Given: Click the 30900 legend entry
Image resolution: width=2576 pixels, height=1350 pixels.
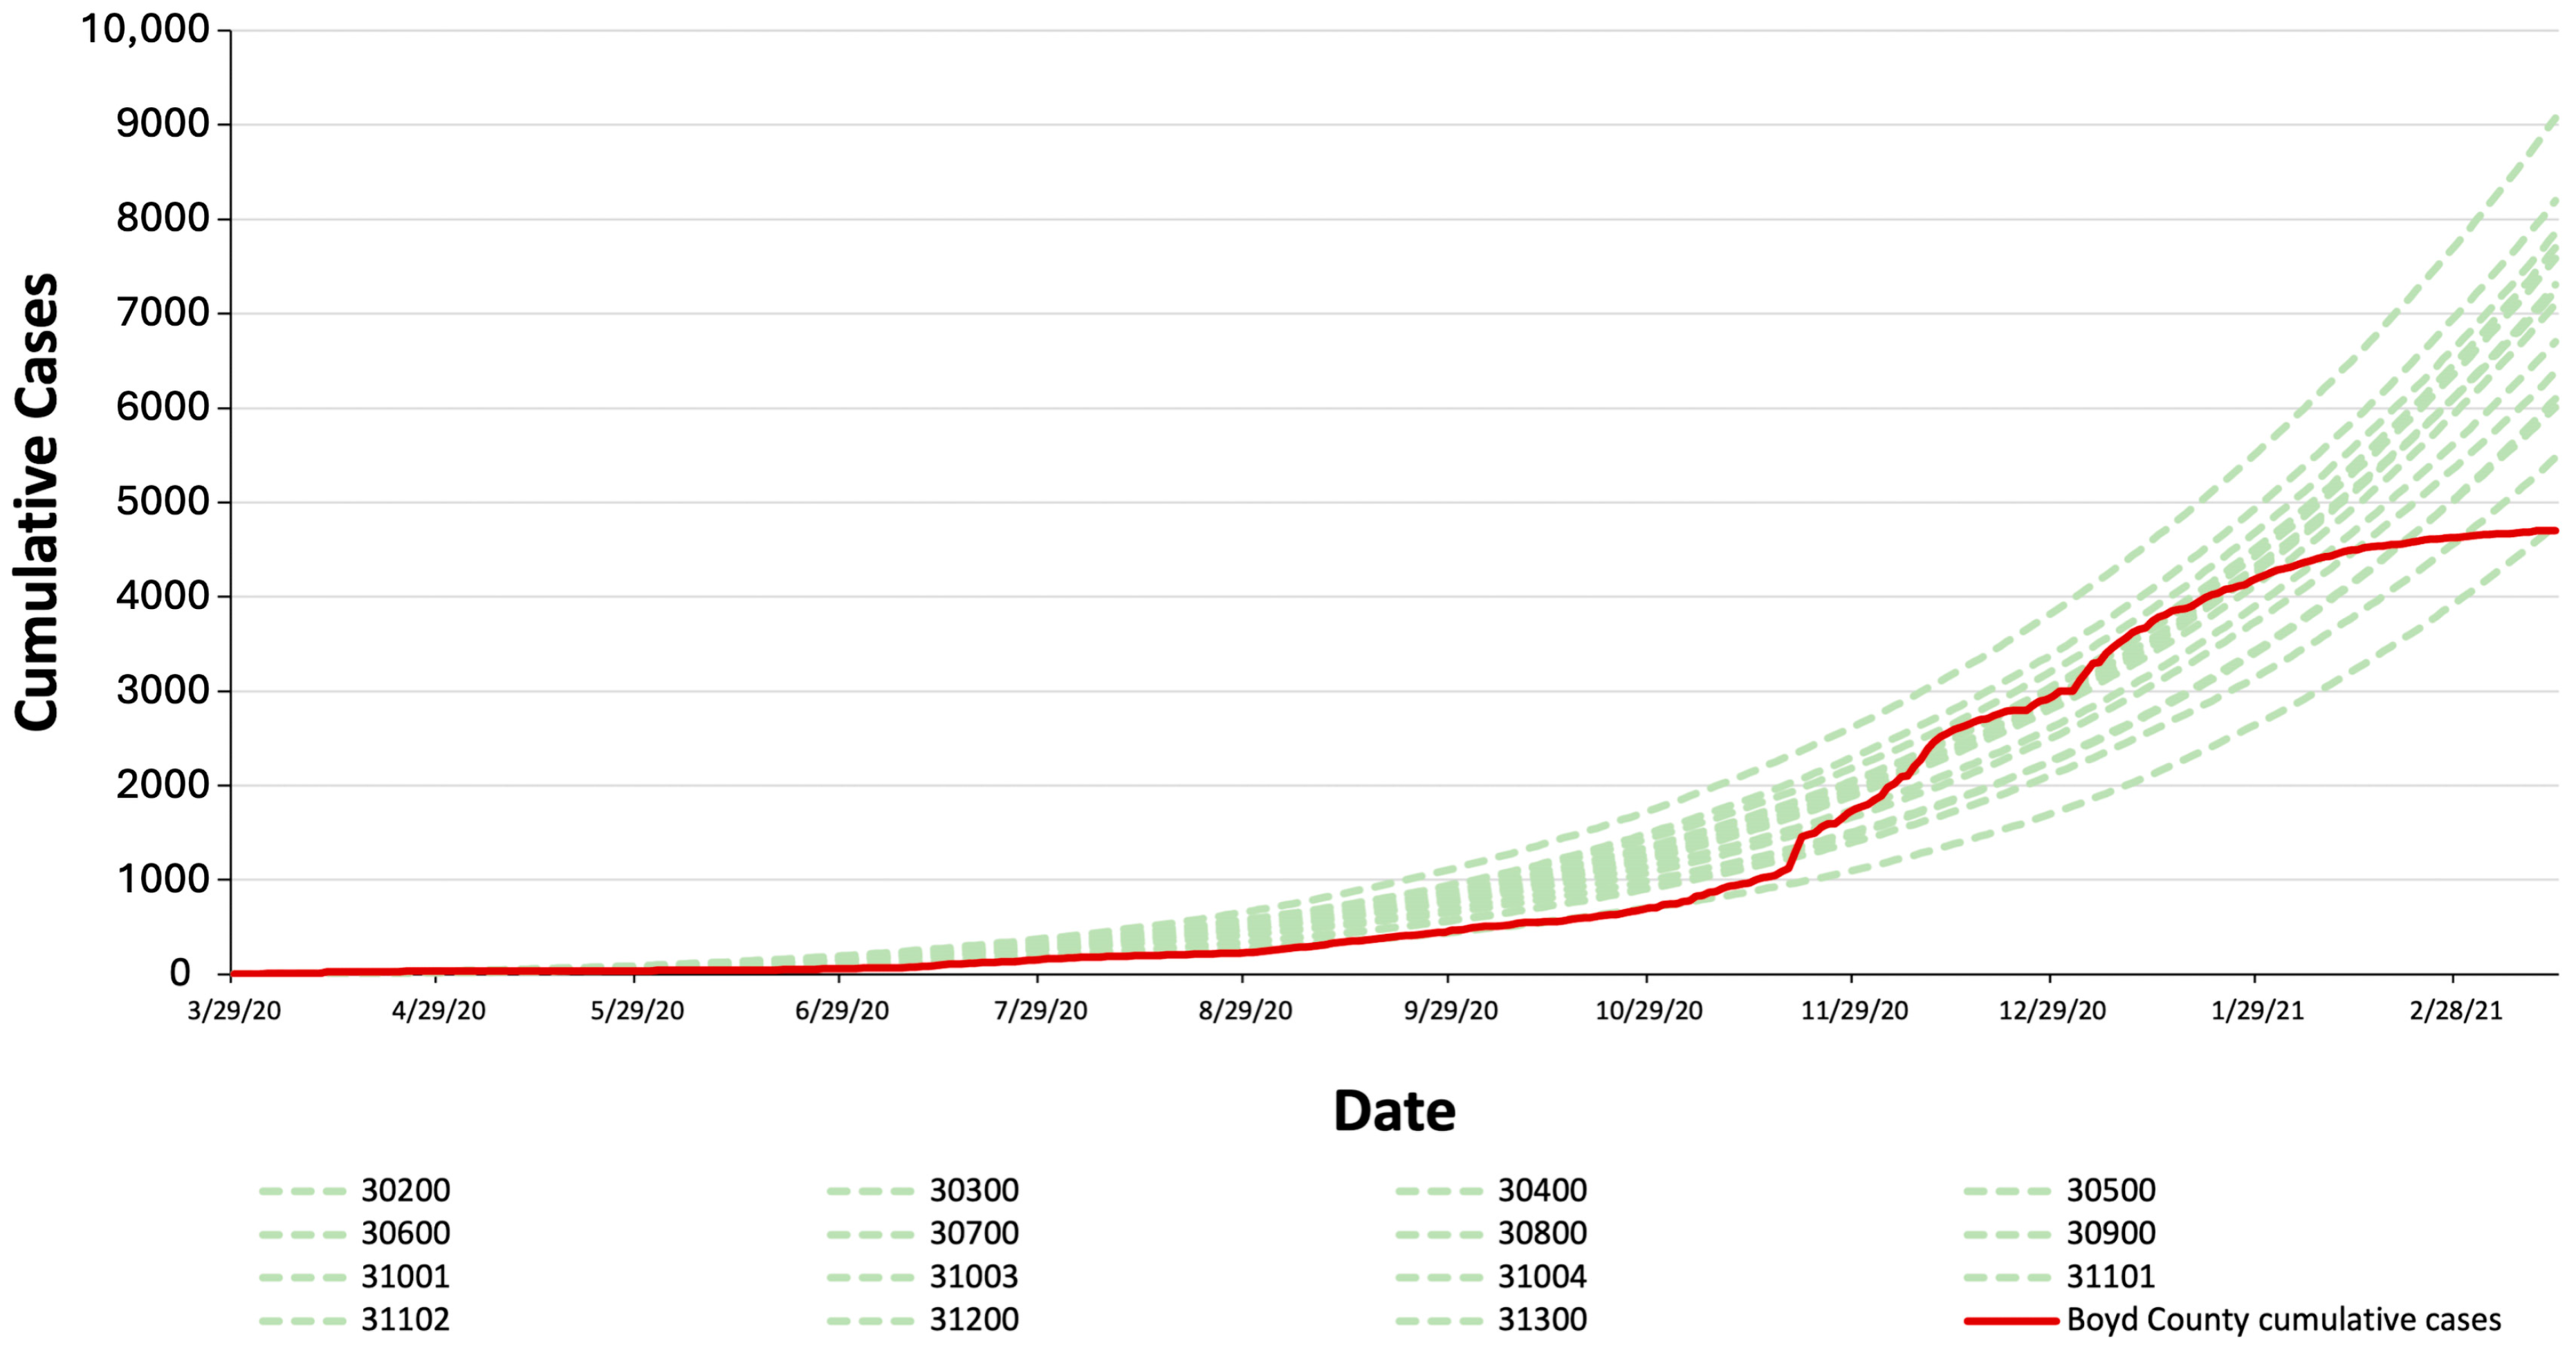Looking at the screenshot, I should coord(2110,1233).
